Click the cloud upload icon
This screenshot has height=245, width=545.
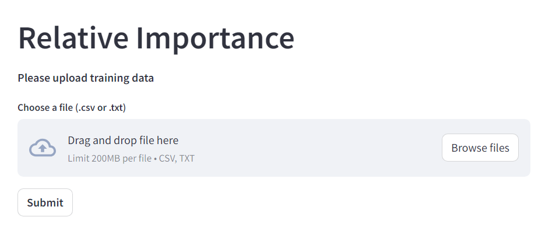43,148
